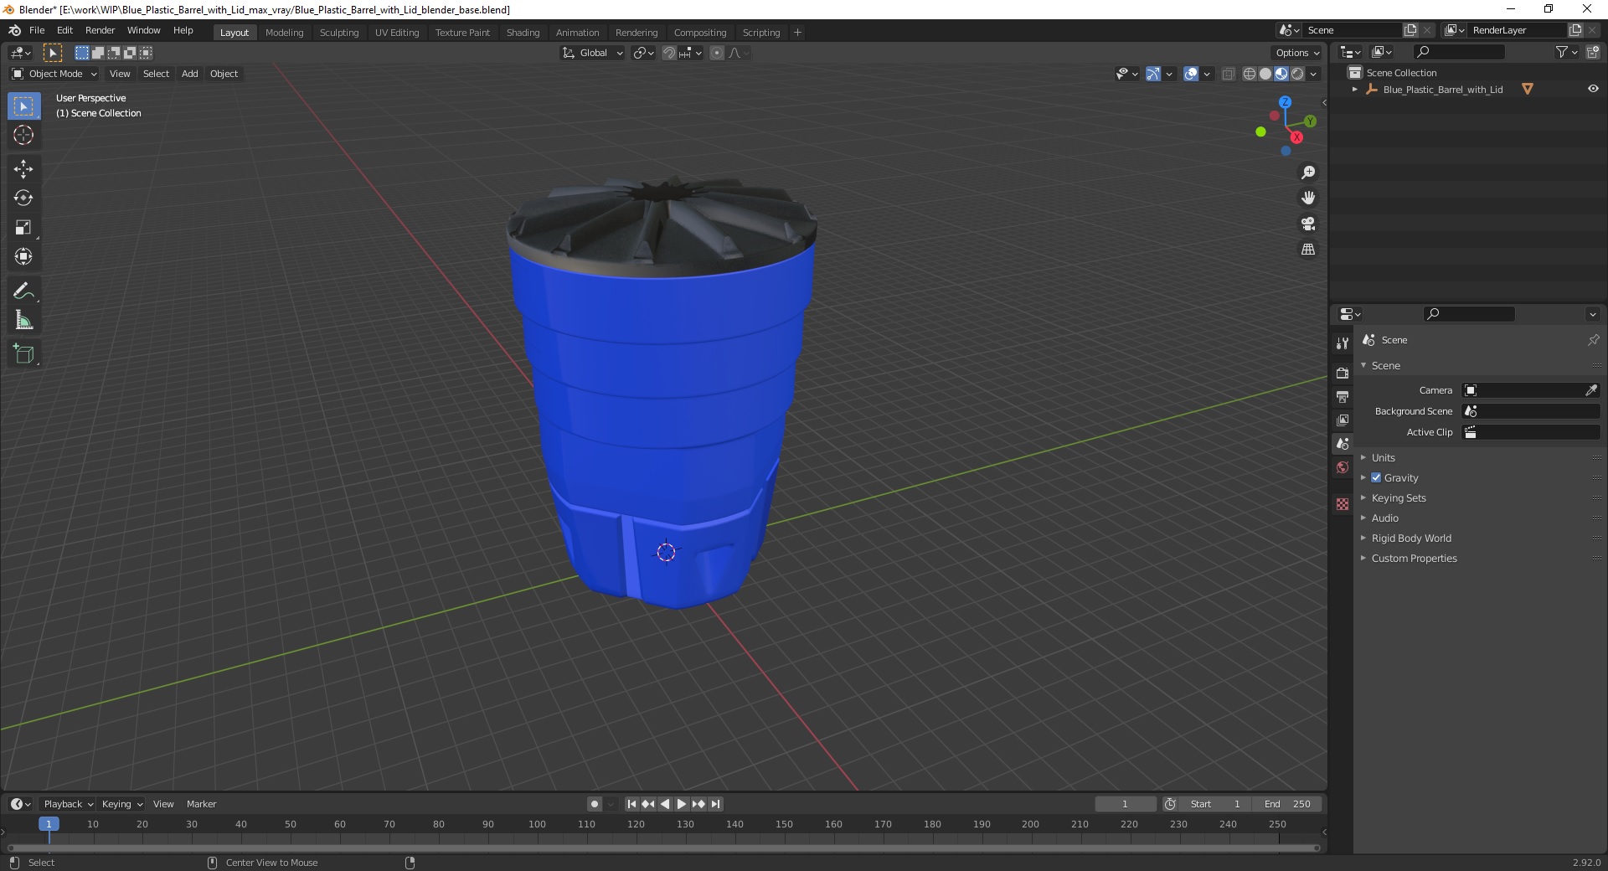The image size is (1608, 871).
Task: Select the Select Box tool
Action: point(23,106)
